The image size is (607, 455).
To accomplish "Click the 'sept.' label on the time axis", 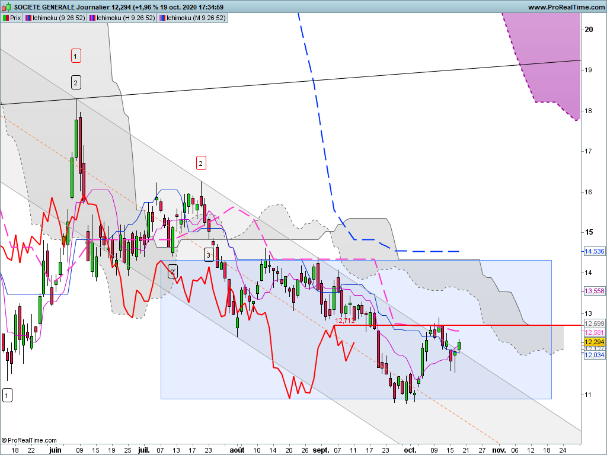I will (321, 450).
